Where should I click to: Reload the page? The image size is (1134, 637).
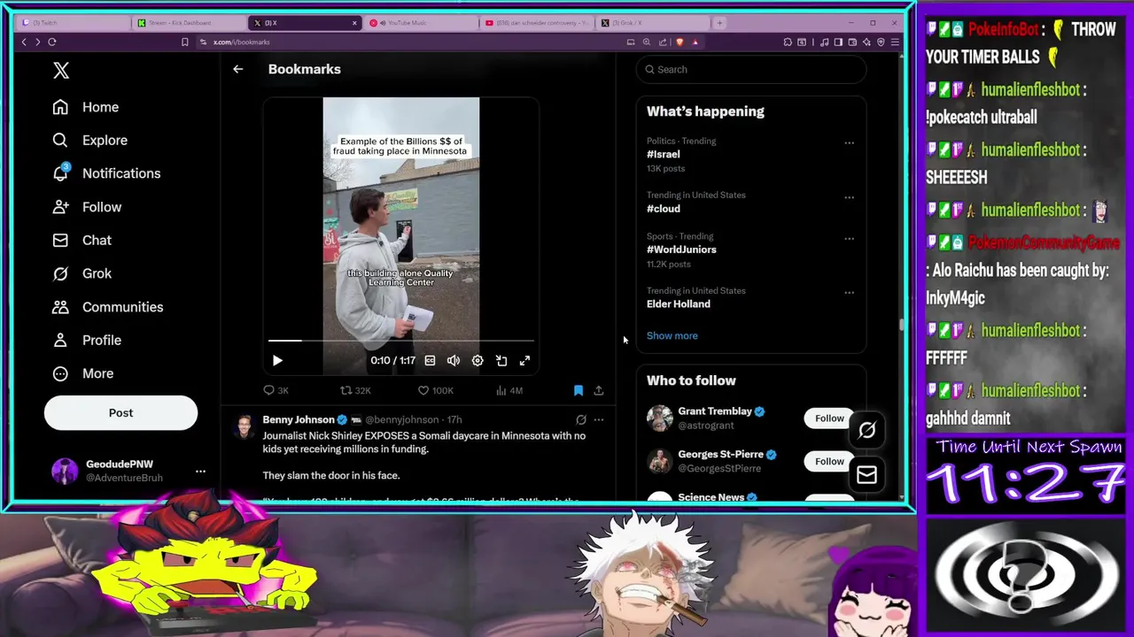click(x=52, y=42)
